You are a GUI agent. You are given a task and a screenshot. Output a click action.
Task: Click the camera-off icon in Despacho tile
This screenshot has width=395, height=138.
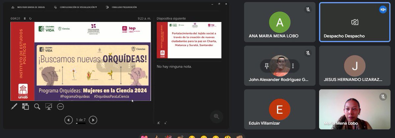(355, 22)
